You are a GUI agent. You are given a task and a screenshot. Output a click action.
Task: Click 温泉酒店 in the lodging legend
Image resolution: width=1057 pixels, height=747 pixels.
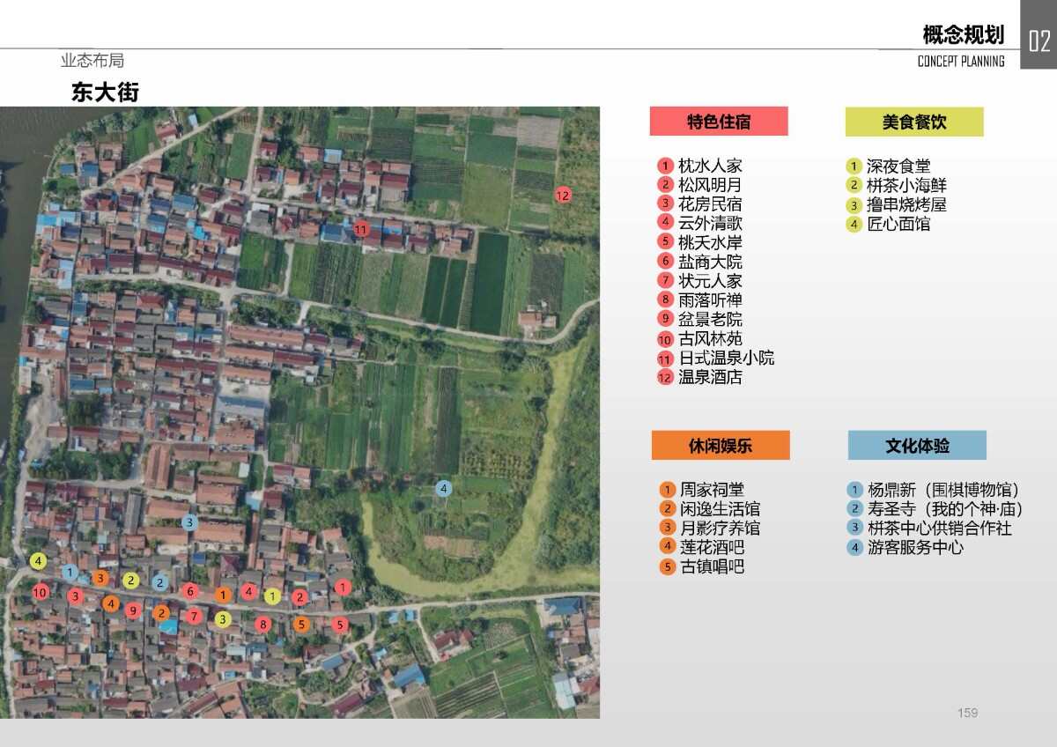710,377
